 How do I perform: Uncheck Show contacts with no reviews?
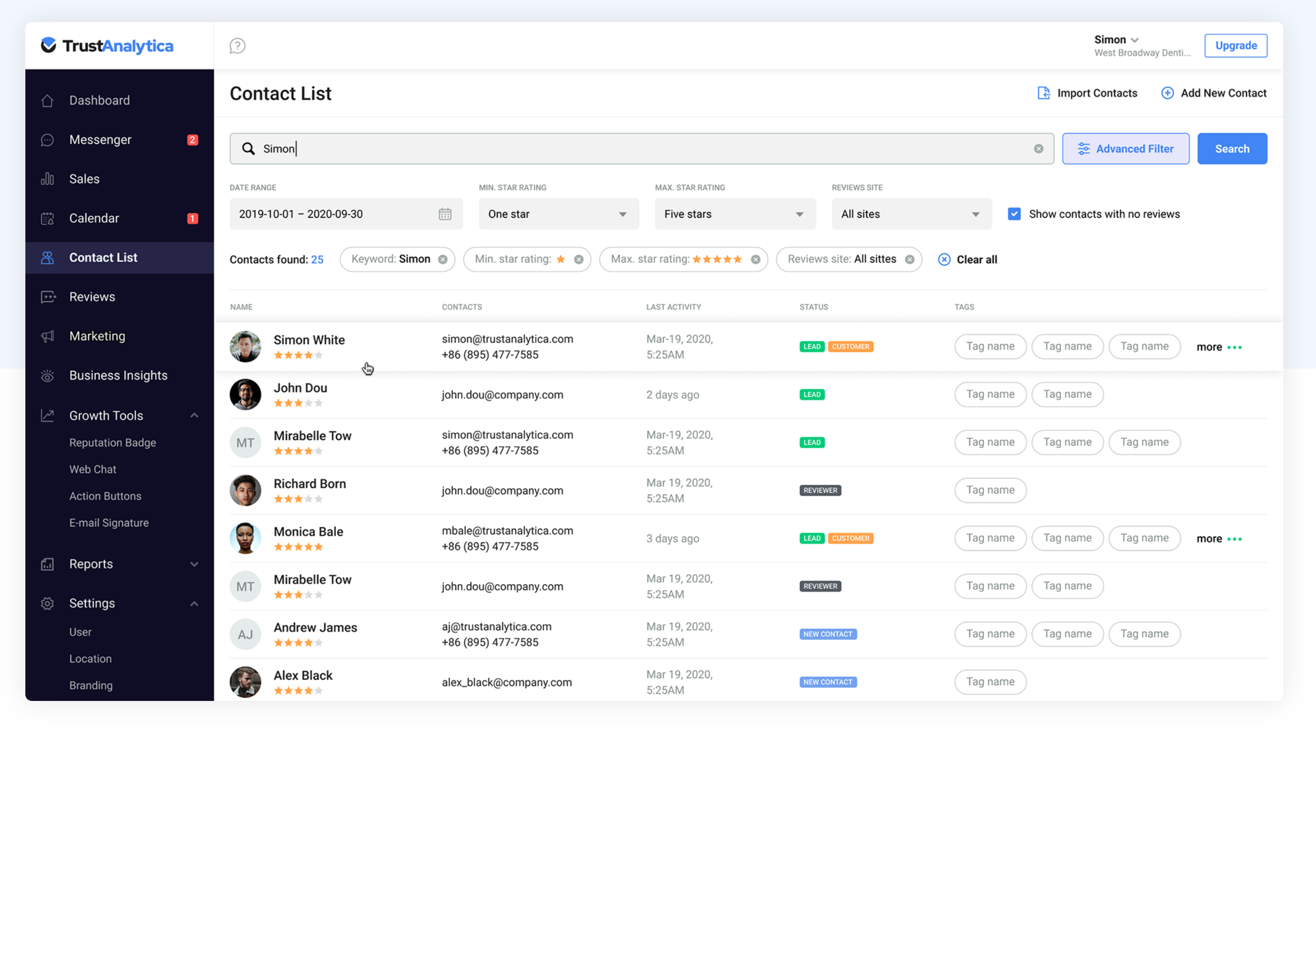pos(1014,214)
